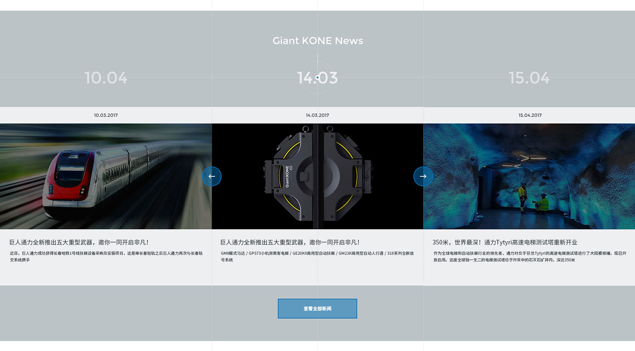Open headline under the train image
This screenshot has height=351, width=635.
coord(79,243)
